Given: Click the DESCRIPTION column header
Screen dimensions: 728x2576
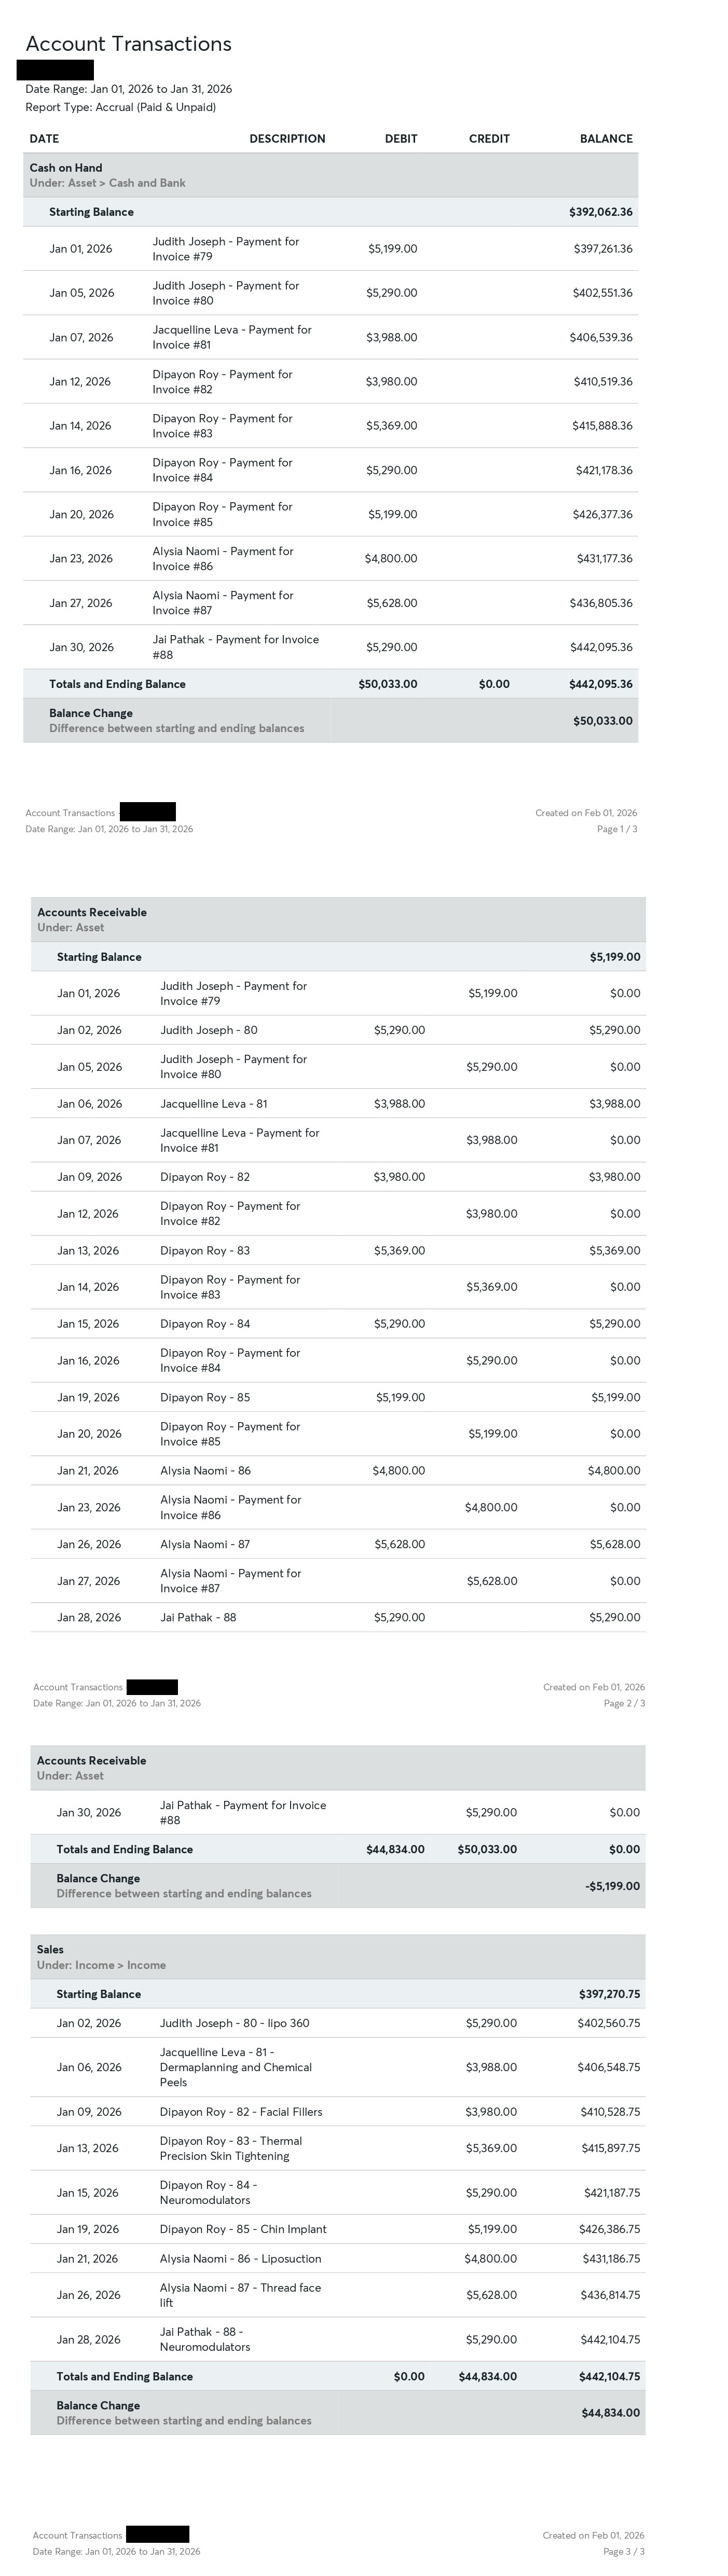Looking at the screenshot, I should tap(287, 139).
